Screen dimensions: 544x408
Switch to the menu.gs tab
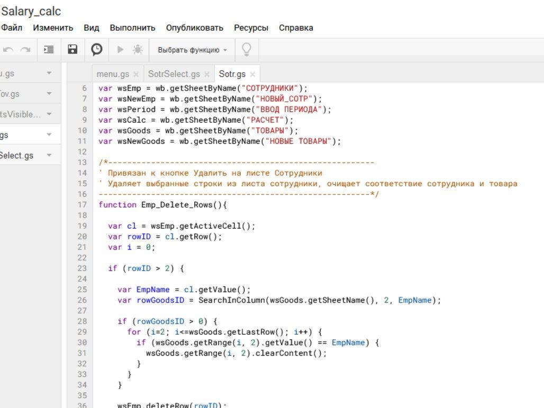[x=113, y=74]
